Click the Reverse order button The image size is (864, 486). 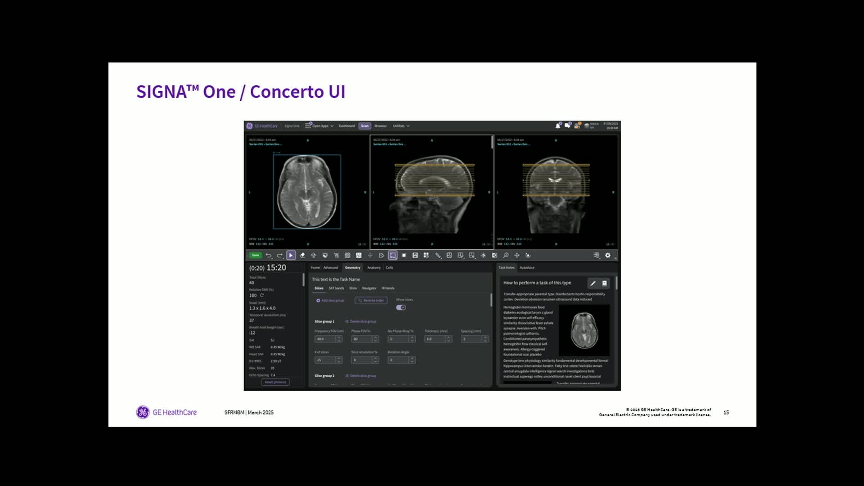tap(371, 301)
